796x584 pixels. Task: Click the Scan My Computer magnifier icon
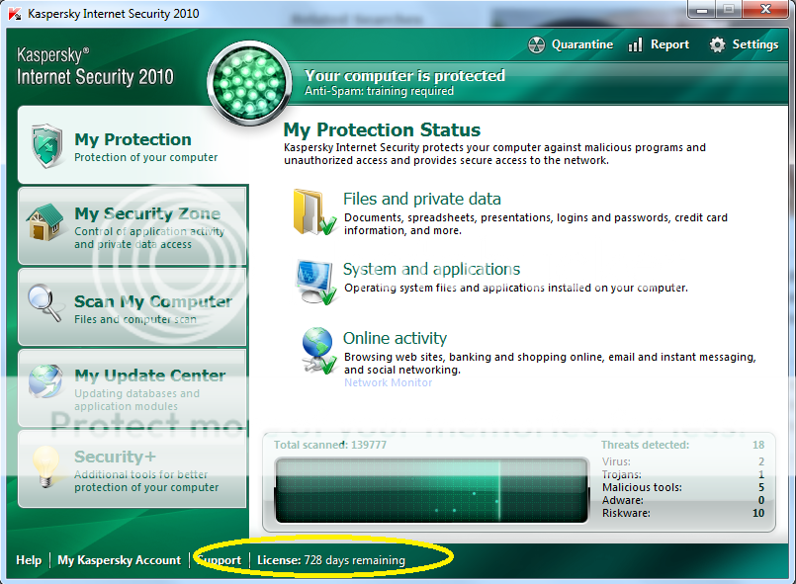pyautogui.click(x=44, y=302)
